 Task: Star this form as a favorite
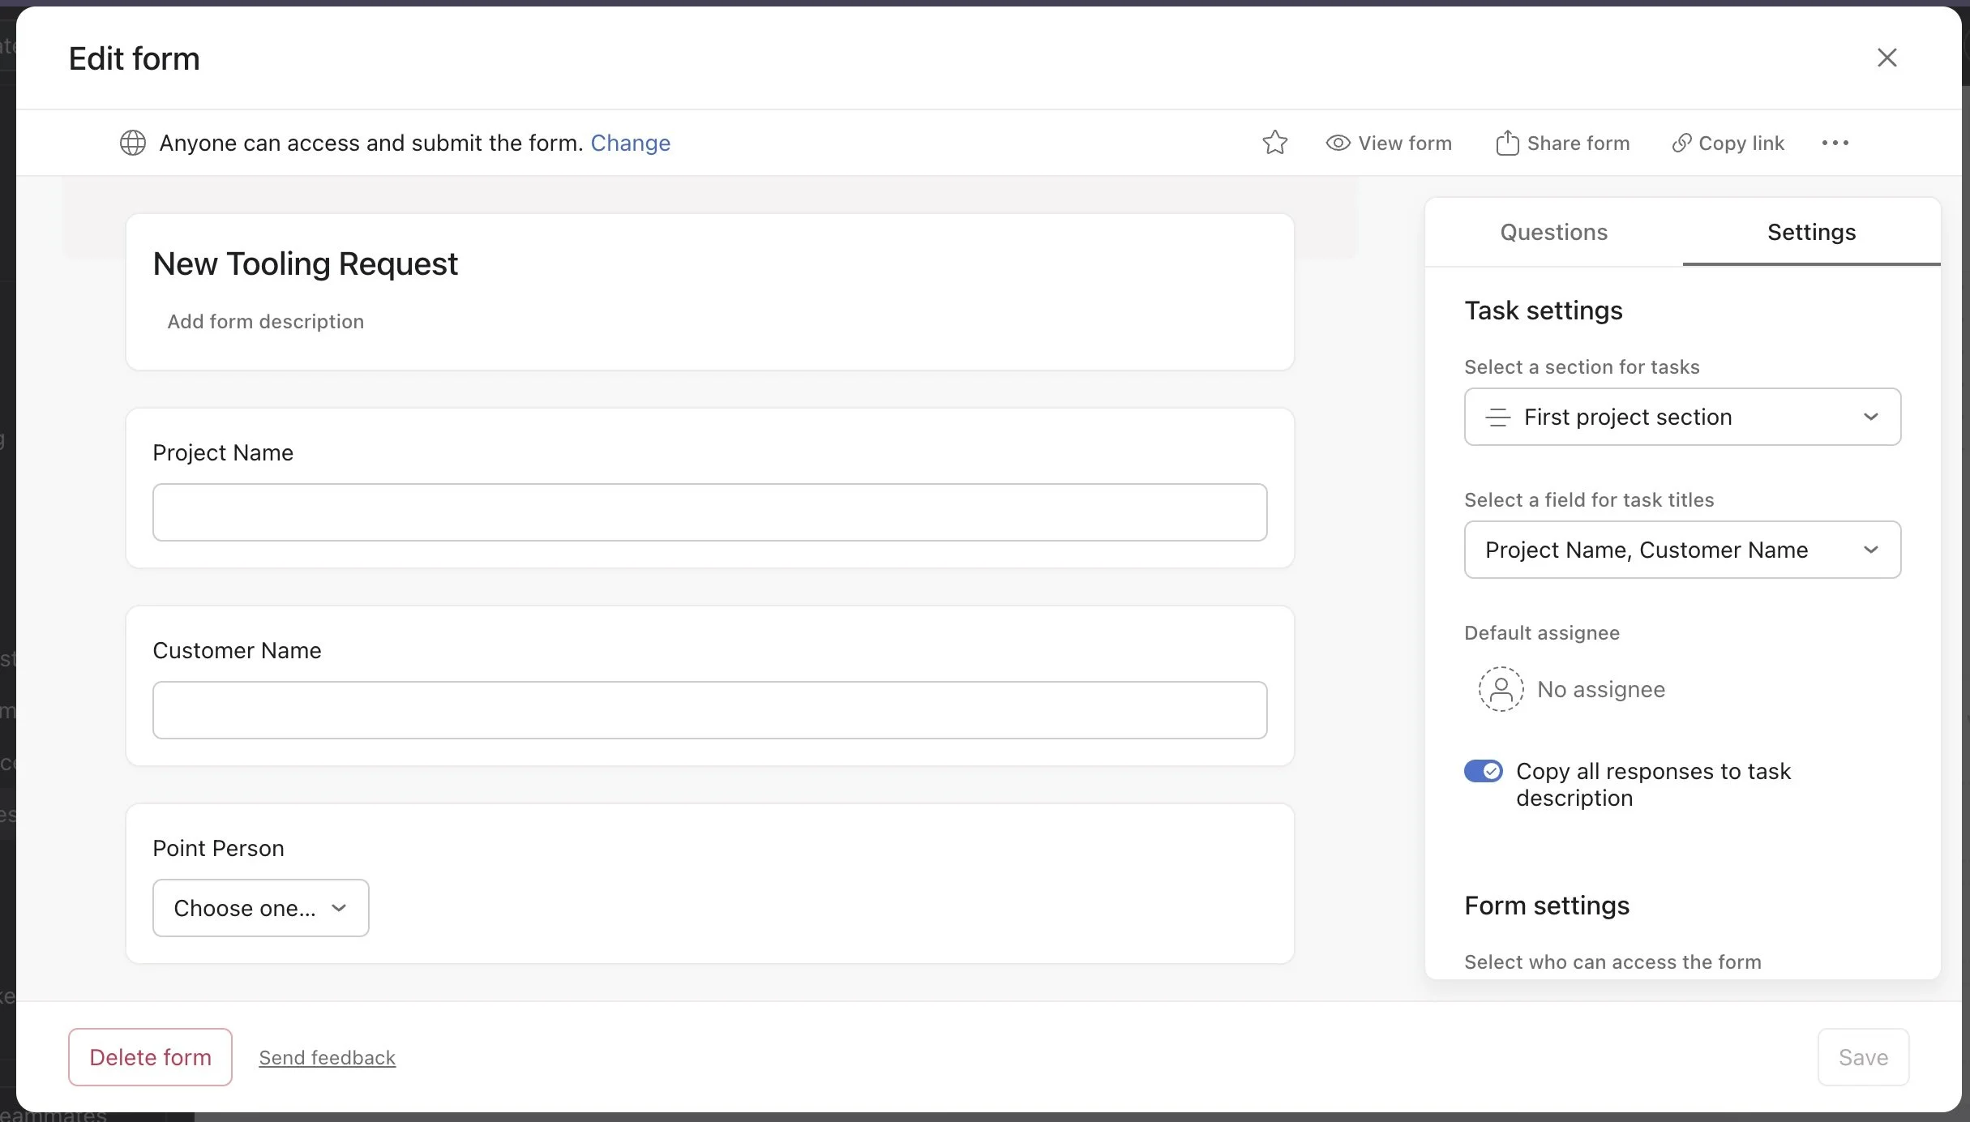(1274, 142)
